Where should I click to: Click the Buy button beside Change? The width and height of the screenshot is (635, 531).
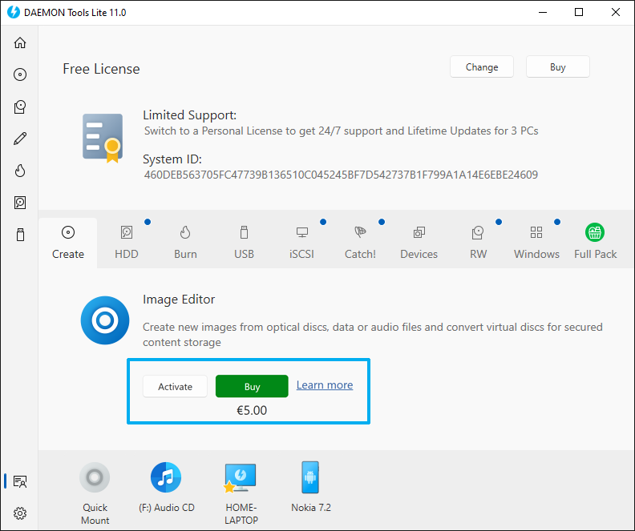558,66
